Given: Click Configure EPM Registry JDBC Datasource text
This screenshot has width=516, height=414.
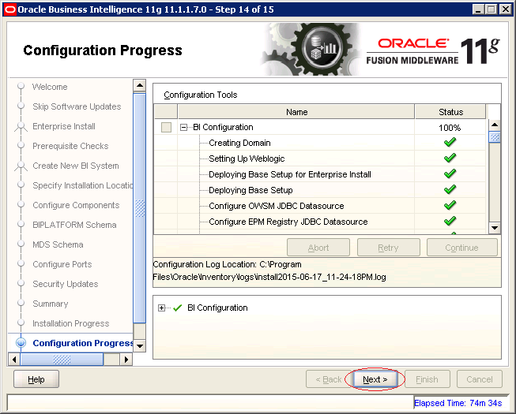Looking at the screenshot, I should [288, 222].
